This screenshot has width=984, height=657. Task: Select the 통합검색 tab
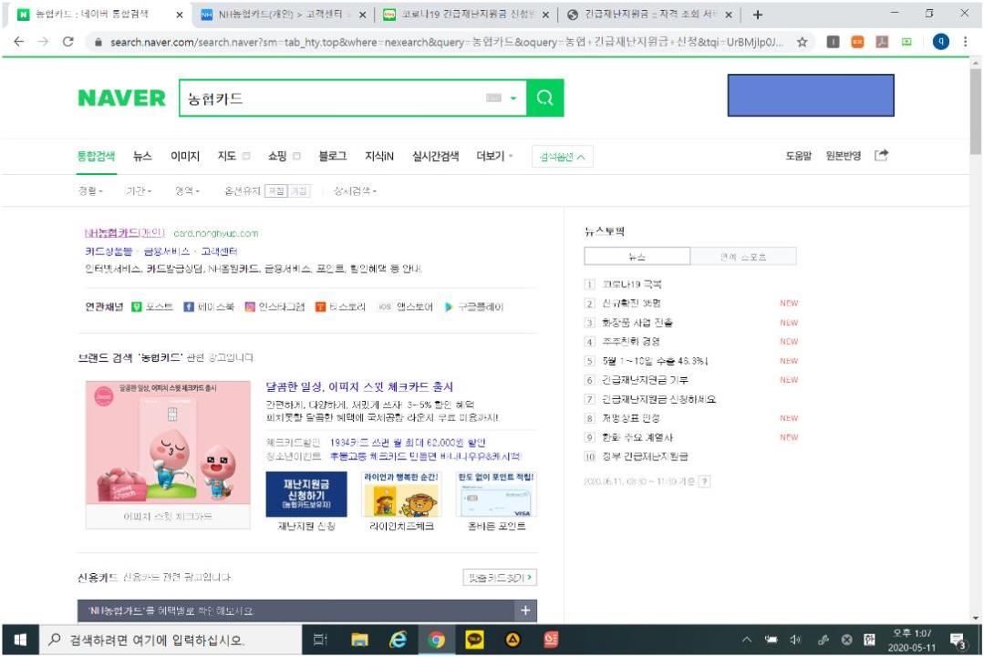tap(96, 156)
